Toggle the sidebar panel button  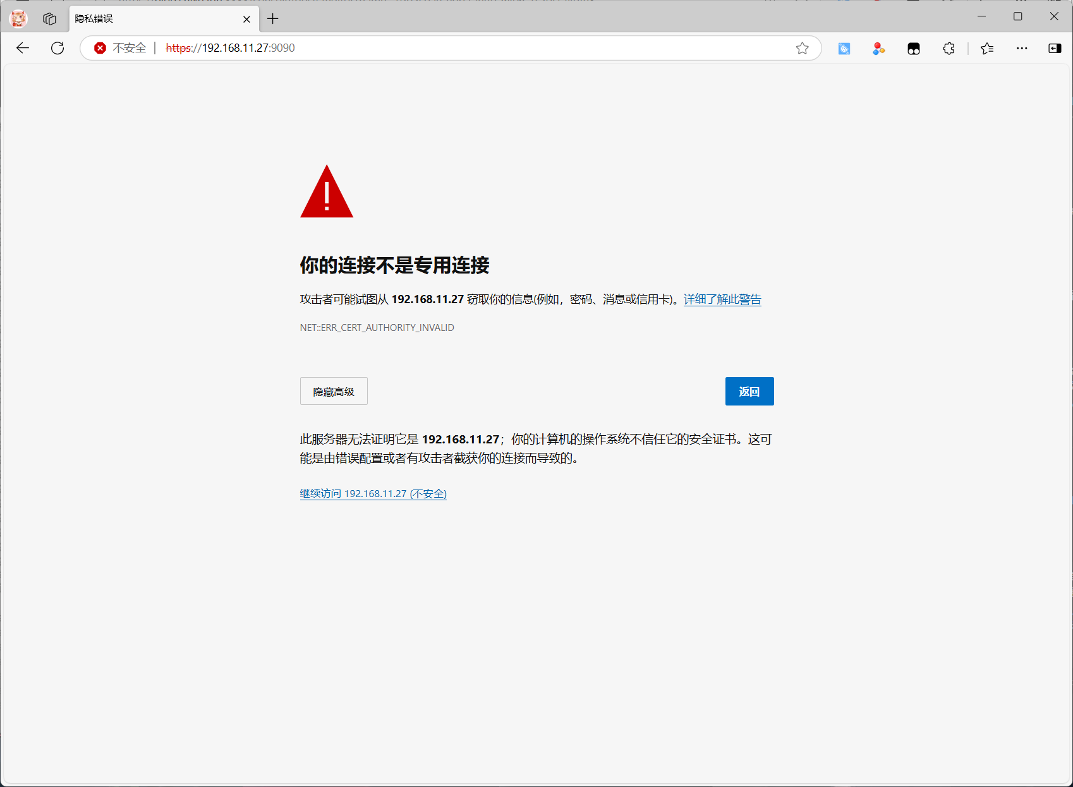click(x=1055, y=49)
